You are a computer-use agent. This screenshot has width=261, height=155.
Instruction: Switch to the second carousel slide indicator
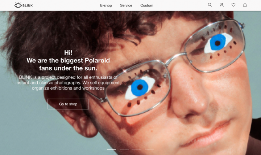(124, 149)
